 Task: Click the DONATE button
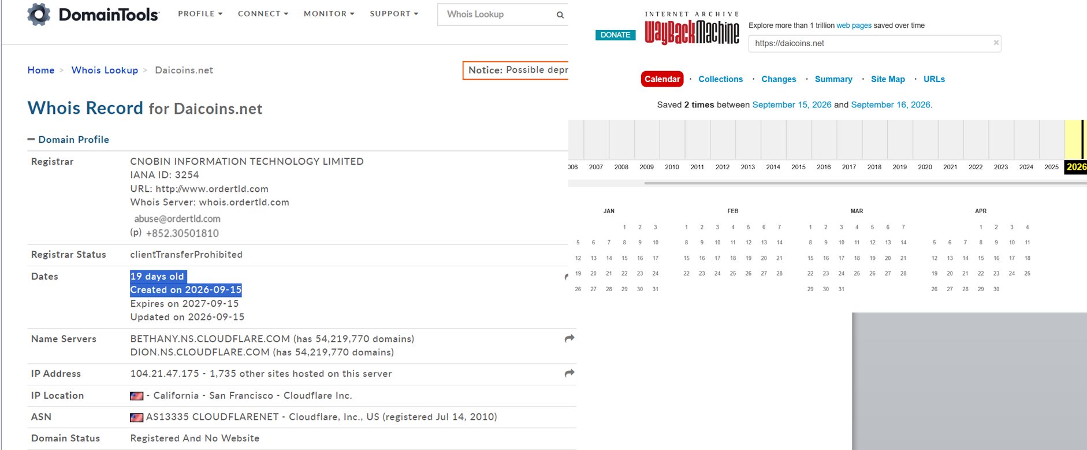point(615,35)
